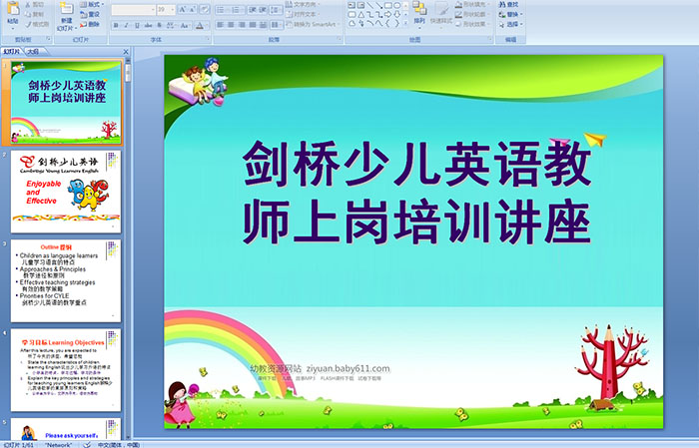The image size is (699, 448).
Task: Switch to the Slides (幻灯片) pane tab
Action: point(11,52)
